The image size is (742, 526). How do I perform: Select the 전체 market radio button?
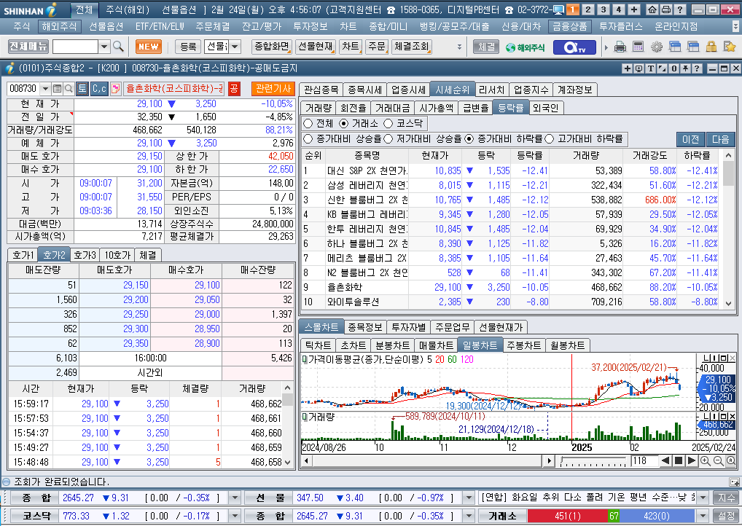[308, 123]
